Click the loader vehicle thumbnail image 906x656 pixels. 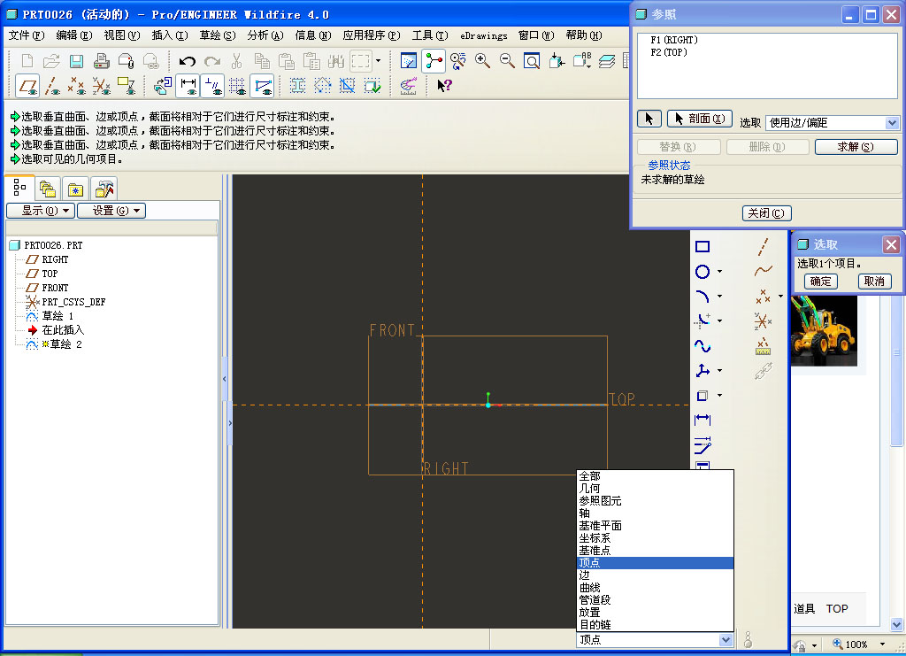click(x=824, y=330)
